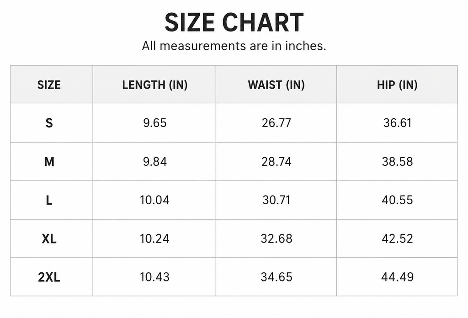Select the 10.04 length cell
Screen dimensions: 468x318
click(x=154, y=200)
